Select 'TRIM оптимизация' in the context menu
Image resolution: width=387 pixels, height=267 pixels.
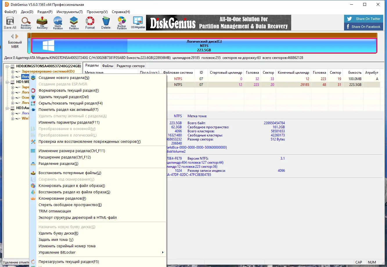click(98, 211)
